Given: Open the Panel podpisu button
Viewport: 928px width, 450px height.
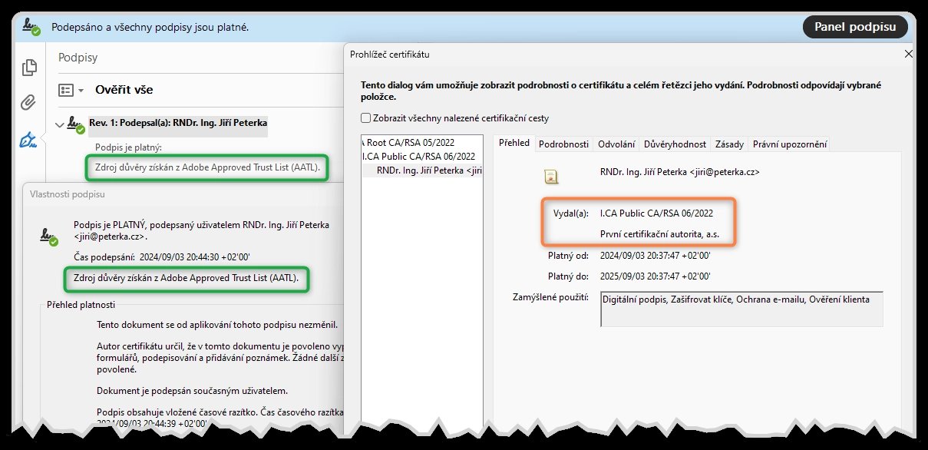Looking at the screenshot, I should 855,27.
